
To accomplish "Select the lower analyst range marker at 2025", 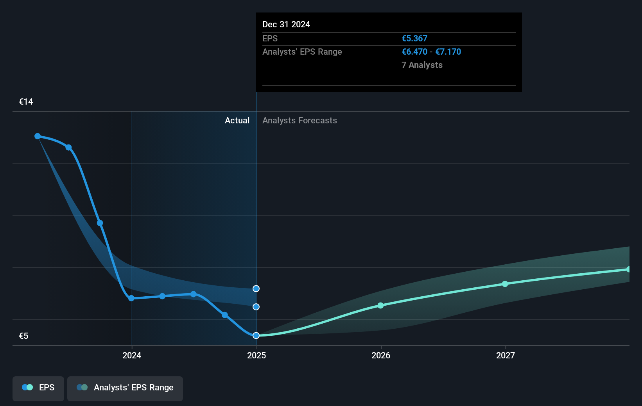I will tap(256, 307).
